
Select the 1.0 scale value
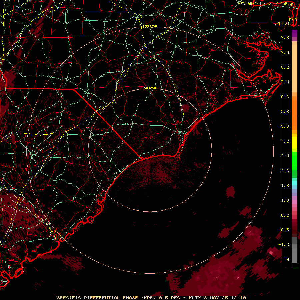coord(285,200)
